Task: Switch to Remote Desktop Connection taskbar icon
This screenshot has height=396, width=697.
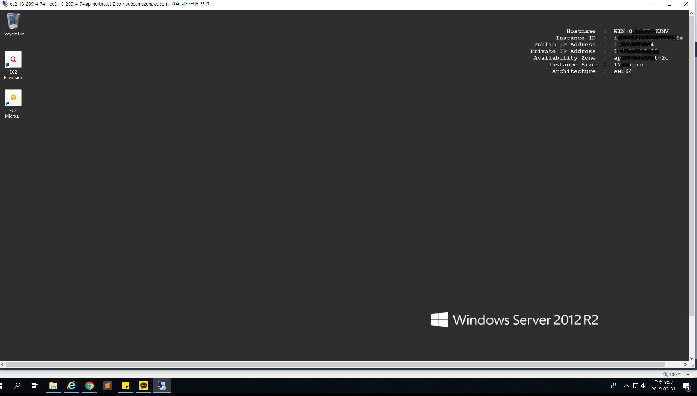Action: 162,386
